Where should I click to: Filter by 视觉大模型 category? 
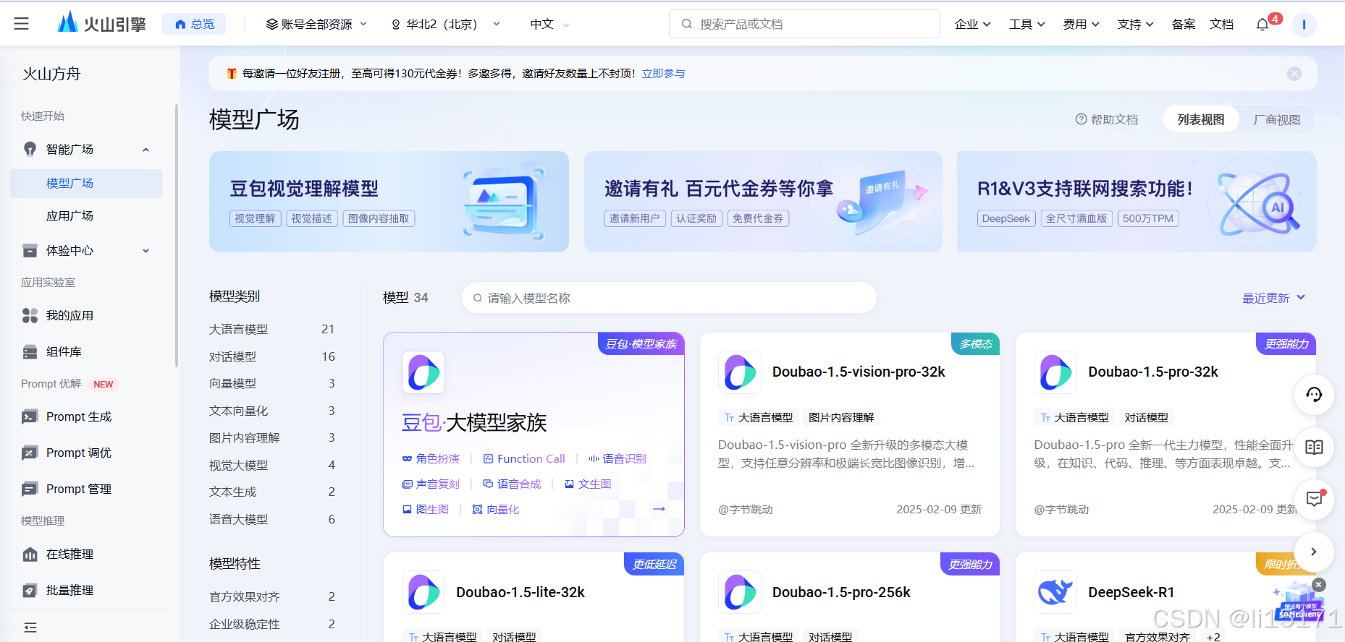pyautogui.click(x=272, y=465)
